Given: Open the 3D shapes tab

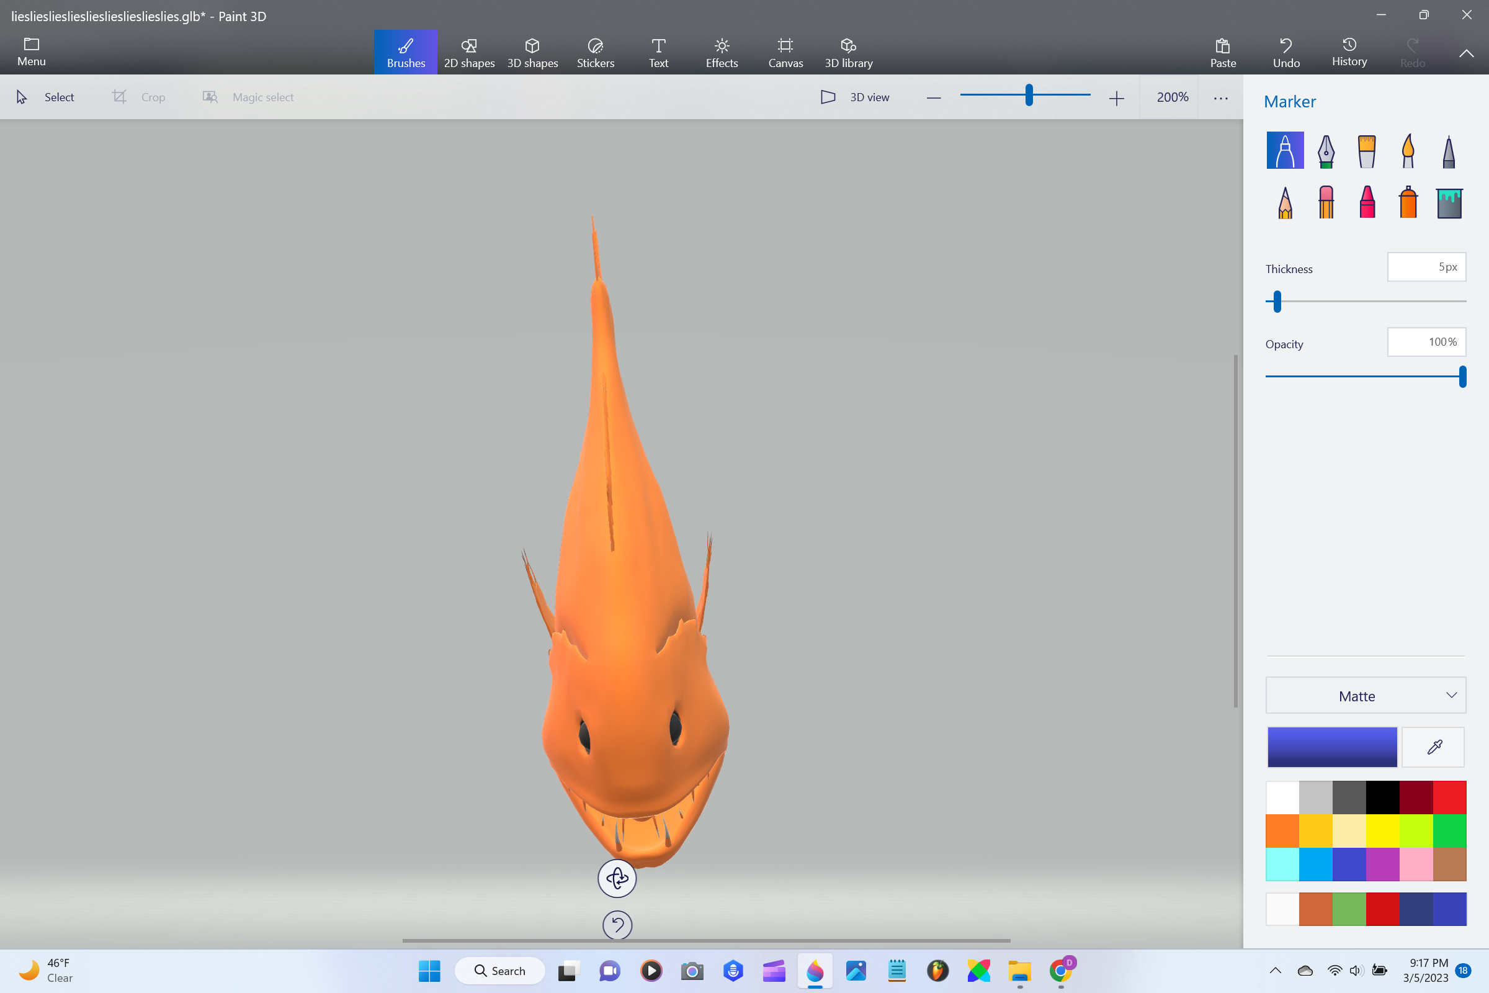Looking at the screenshot, I should tap(532, 53).
